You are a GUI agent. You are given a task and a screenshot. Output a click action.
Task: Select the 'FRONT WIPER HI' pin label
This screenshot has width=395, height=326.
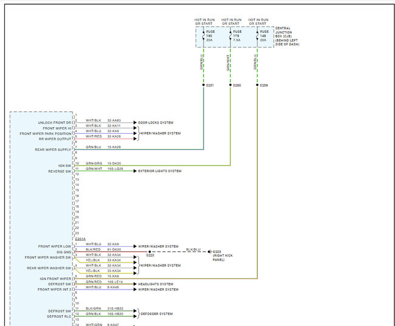coord(57,128)
